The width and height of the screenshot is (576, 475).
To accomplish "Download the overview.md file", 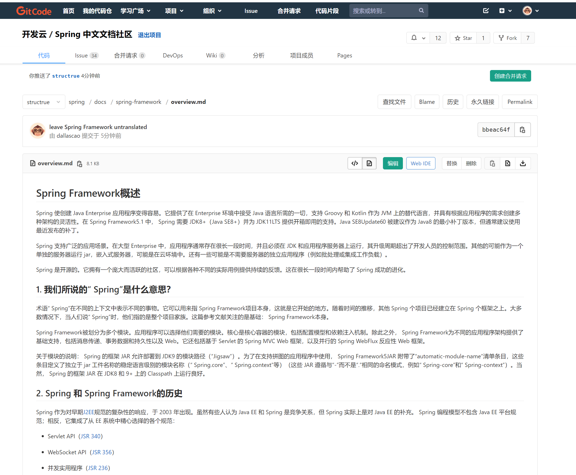I will pyautogui.click(x=523, y=163).
